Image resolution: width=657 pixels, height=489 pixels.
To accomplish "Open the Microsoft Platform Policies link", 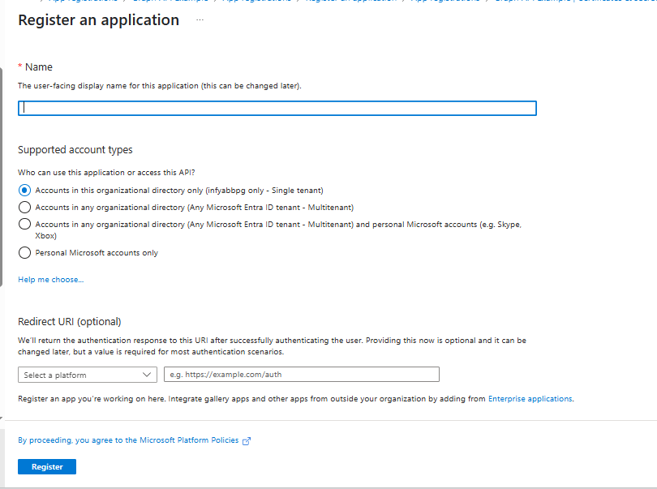I will pos(128,440).
